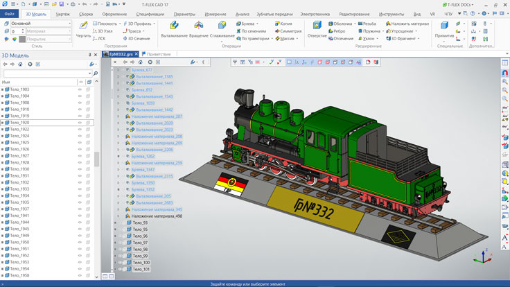510x287 pixels.
Task: Select Наложение материала_498 in the tree
Action: (157, 216)
